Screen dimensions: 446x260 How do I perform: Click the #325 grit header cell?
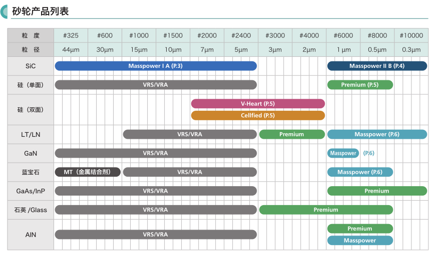[71, 35]
